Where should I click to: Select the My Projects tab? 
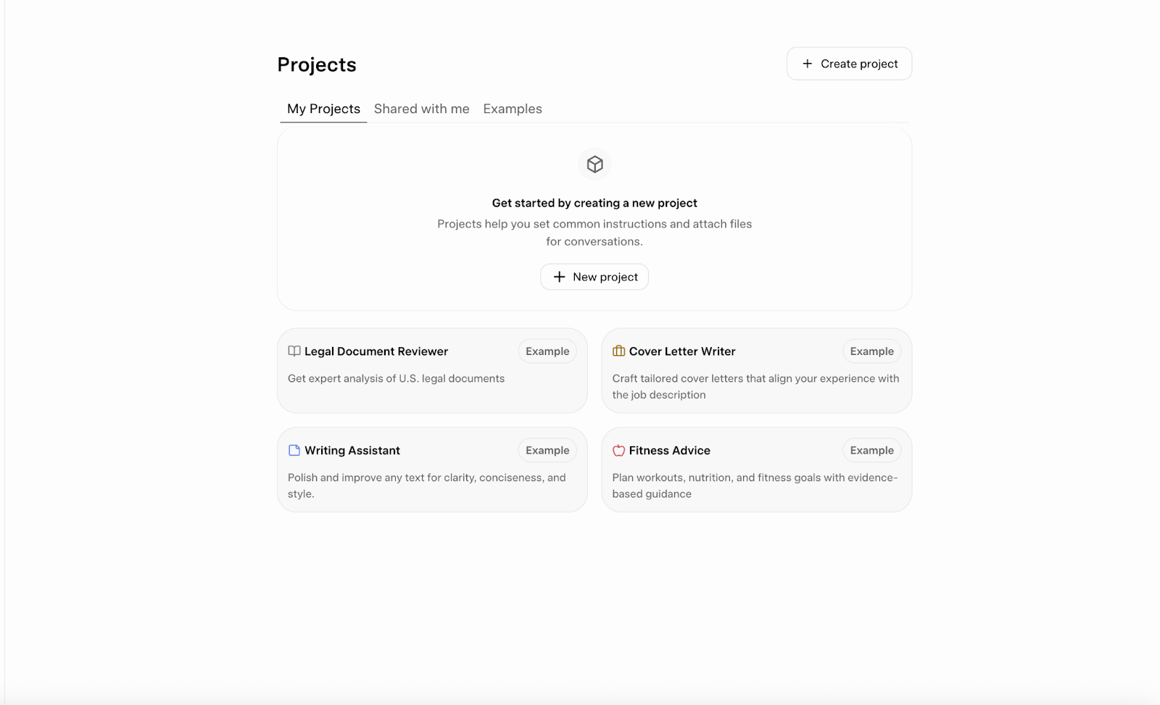pyautogui.click(x=323, y=108)
